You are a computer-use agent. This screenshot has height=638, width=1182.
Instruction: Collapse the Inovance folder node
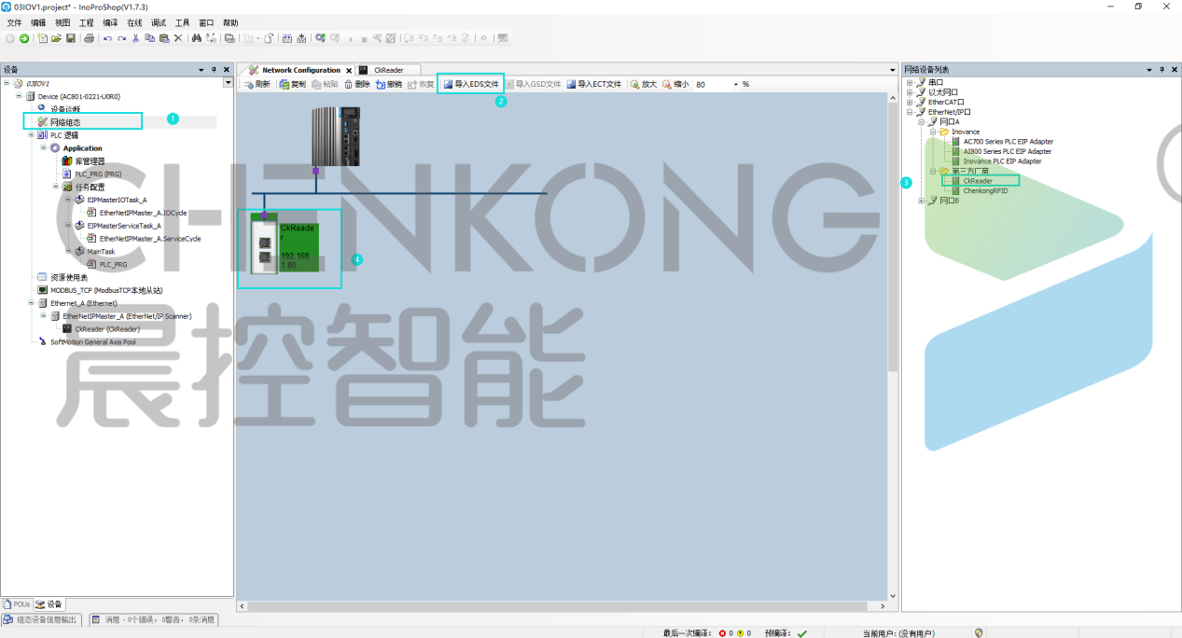932,132
